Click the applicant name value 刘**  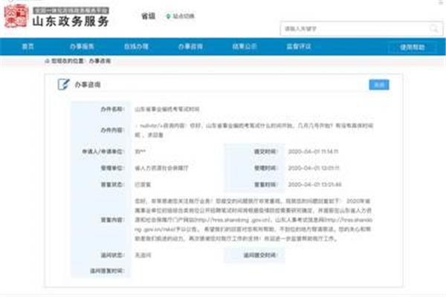pyautogui.click(x=140, y=151)
